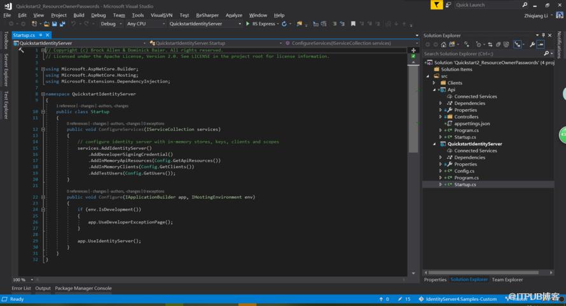Viewport: 566px width, 306px height.
Task: Switch to the Package Manager Console tab
Action: [x=83, y=288]
